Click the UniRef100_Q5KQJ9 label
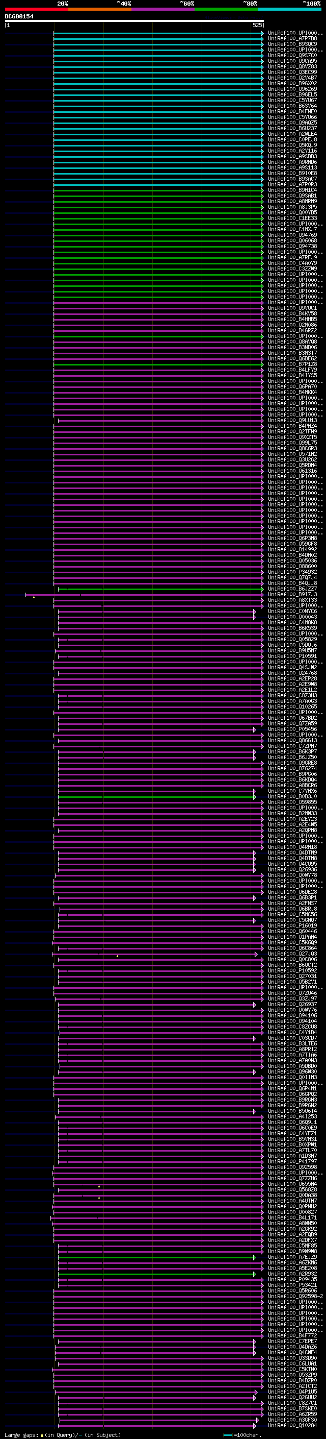This screenshot has width=326, height=1439. tap(292, 145)
